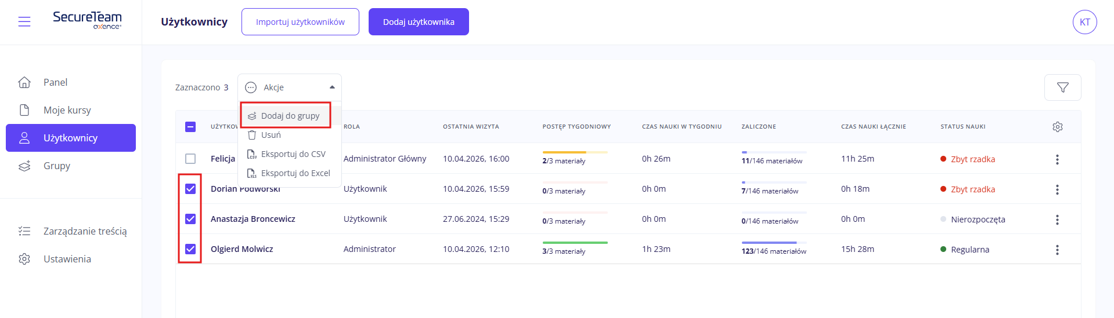Open table column settings gear icon

tap(1057, 127)
